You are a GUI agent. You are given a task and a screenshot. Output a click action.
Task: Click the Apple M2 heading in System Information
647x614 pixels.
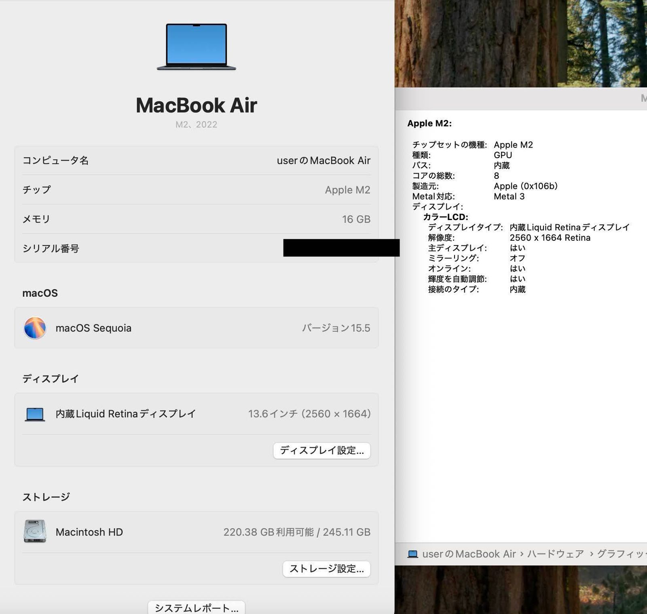(429, 123)
